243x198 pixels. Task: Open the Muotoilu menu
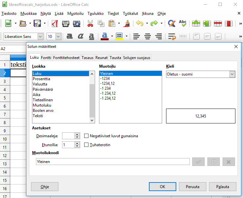(x=75, y=14)
